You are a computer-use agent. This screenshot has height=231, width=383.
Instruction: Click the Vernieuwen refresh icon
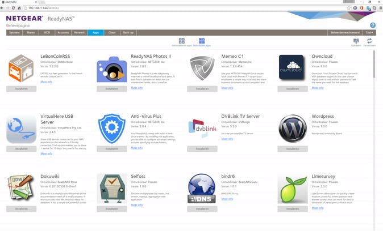click(x=369, y=41)
